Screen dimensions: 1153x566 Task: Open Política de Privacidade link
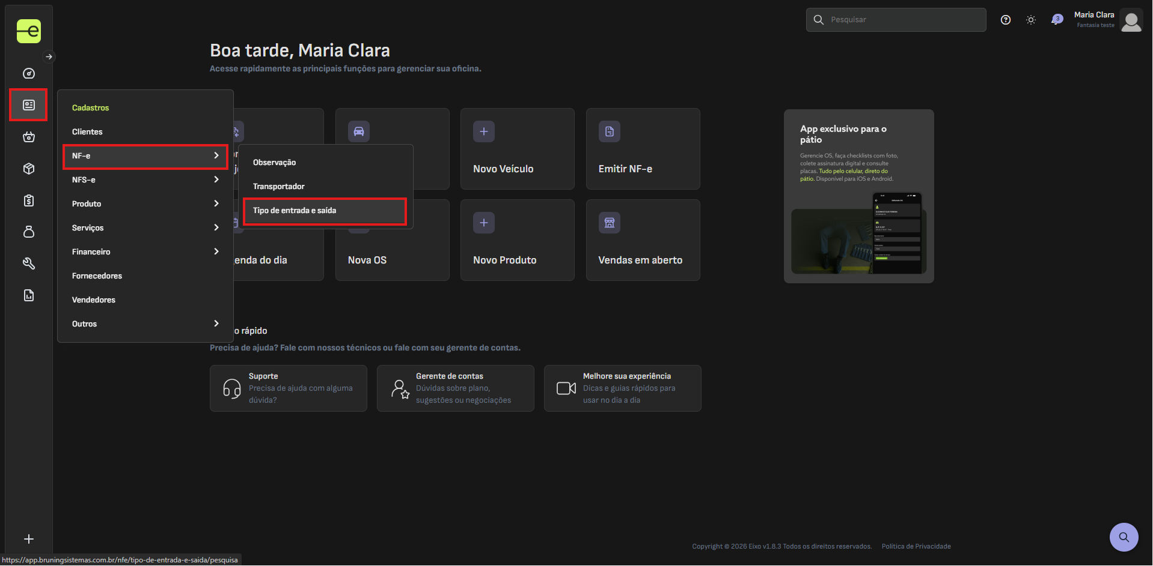click(x=916, y=546)
